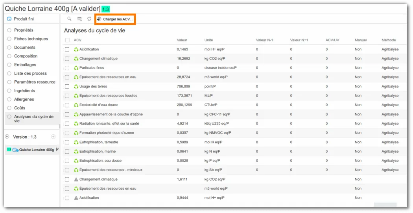The width and height of the screenshot is (413, 213).
Task: Click the ACV/UV column header
Action: [x=332, y=40]
